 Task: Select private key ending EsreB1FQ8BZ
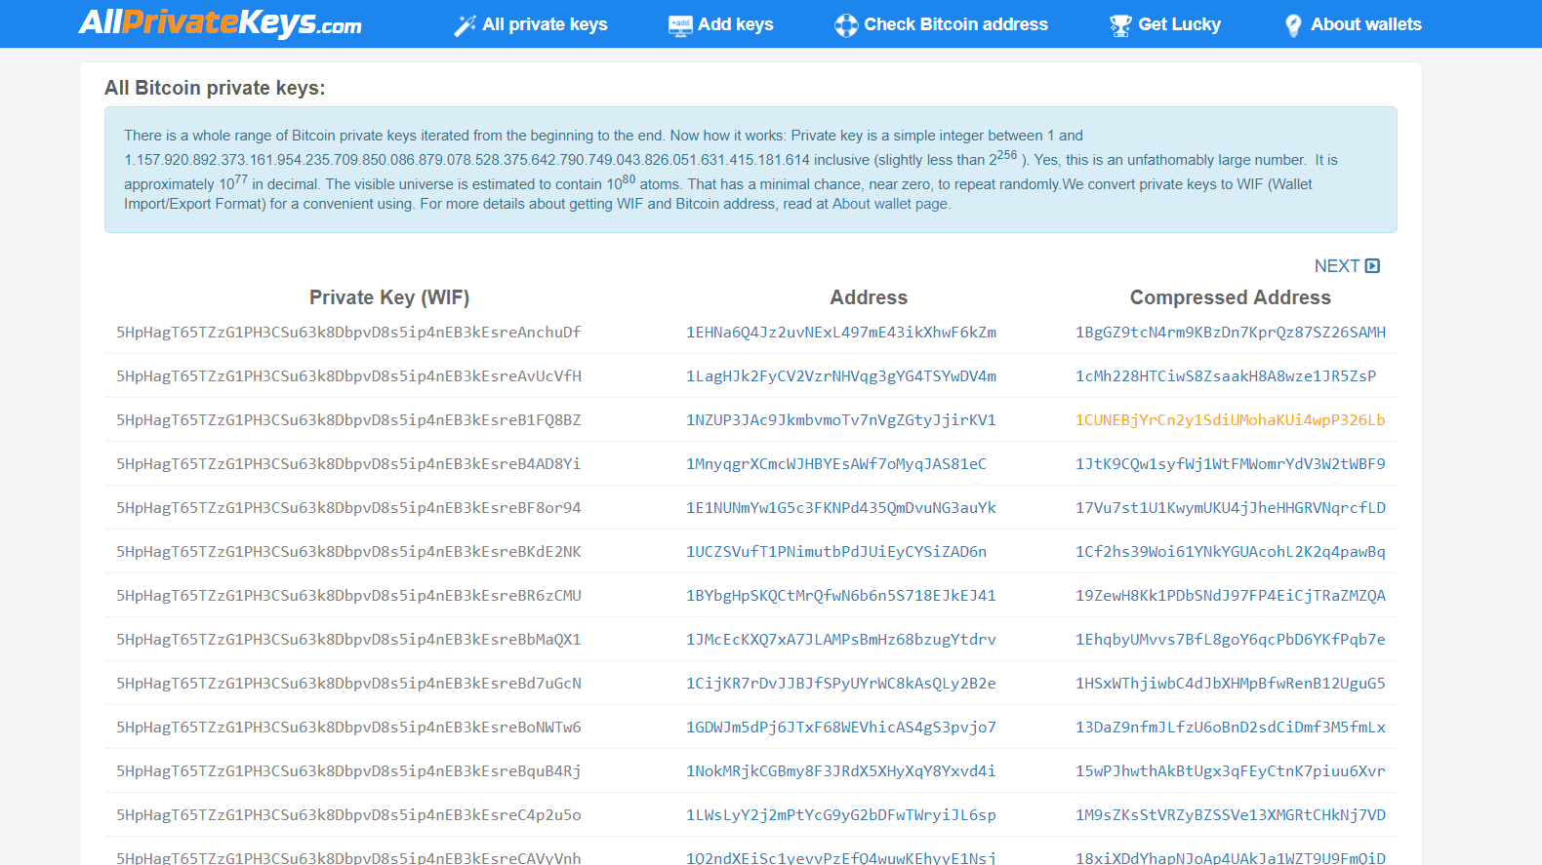[x=348, y=420]
